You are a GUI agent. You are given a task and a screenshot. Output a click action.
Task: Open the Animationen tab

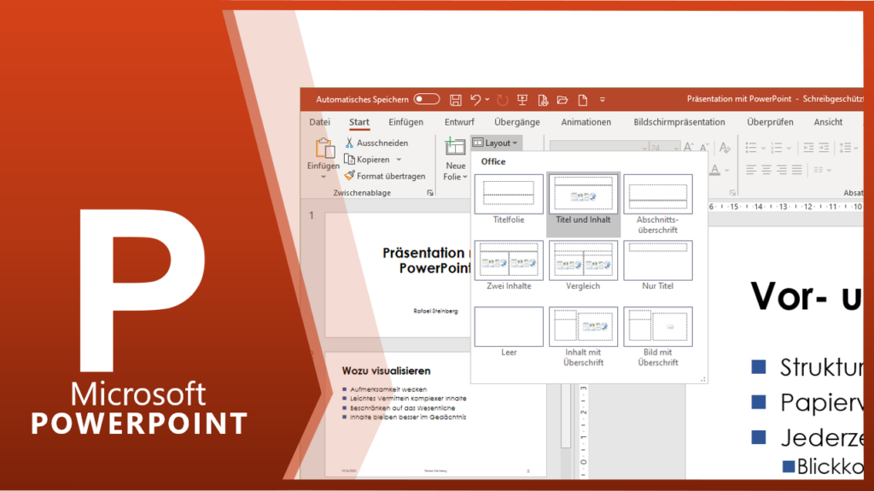tap(586, 122)
